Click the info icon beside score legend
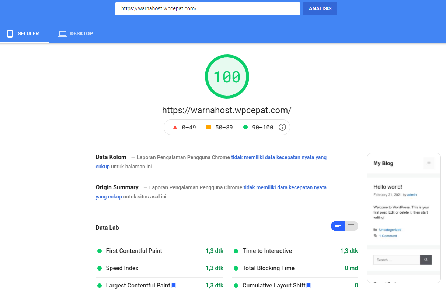Viewport: 446px width, 297px height. pos(282,128)
